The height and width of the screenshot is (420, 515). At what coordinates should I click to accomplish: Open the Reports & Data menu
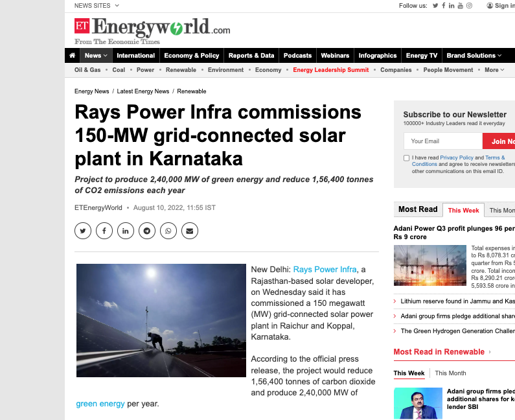coord(251,56)
